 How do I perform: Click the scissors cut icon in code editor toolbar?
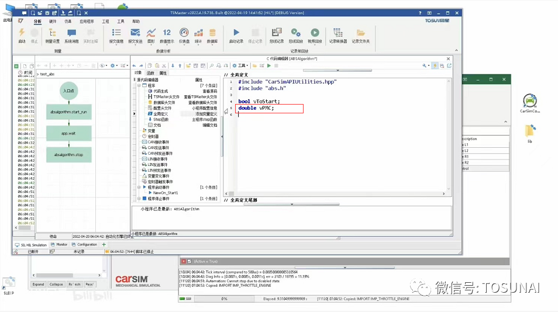click(164, 66)
